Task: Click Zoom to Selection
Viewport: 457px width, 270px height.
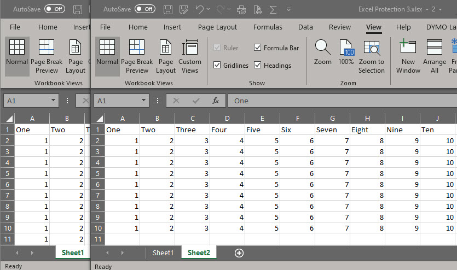Action: [371, 56]
